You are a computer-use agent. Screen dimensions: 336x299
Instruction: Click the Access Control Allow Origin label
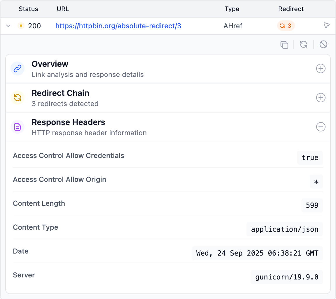pos(60,180)
